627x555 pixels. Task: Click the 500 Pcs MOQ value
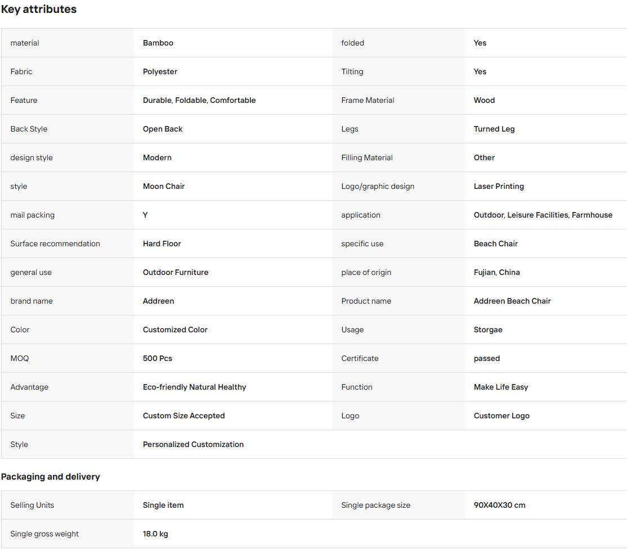click(x=157, y=358)
